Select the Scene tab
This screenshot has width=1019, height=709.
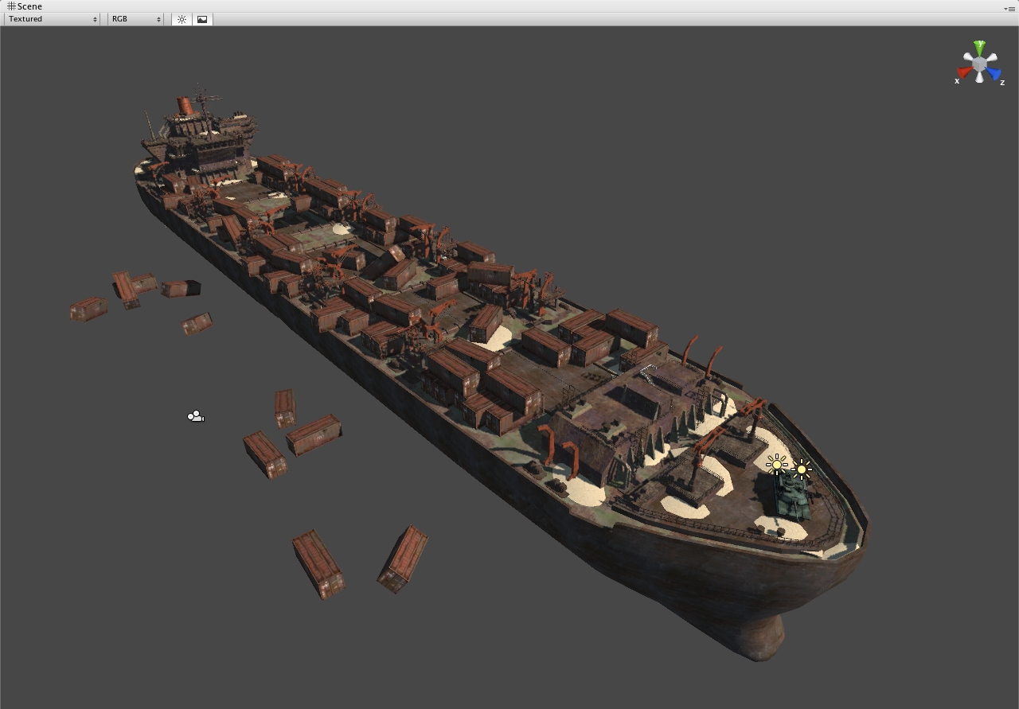click(x=25, y=6)
